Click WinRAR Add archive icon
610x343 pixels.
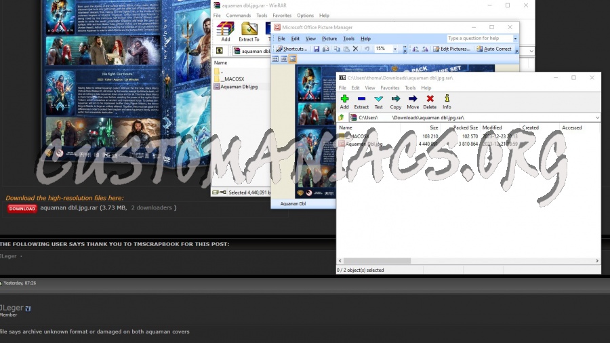click(225, 29)
